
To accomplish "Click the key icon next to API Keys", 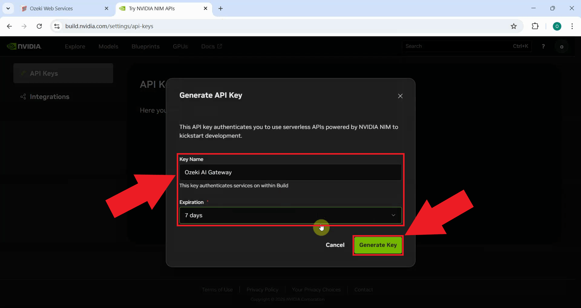I will pos(24,73).
